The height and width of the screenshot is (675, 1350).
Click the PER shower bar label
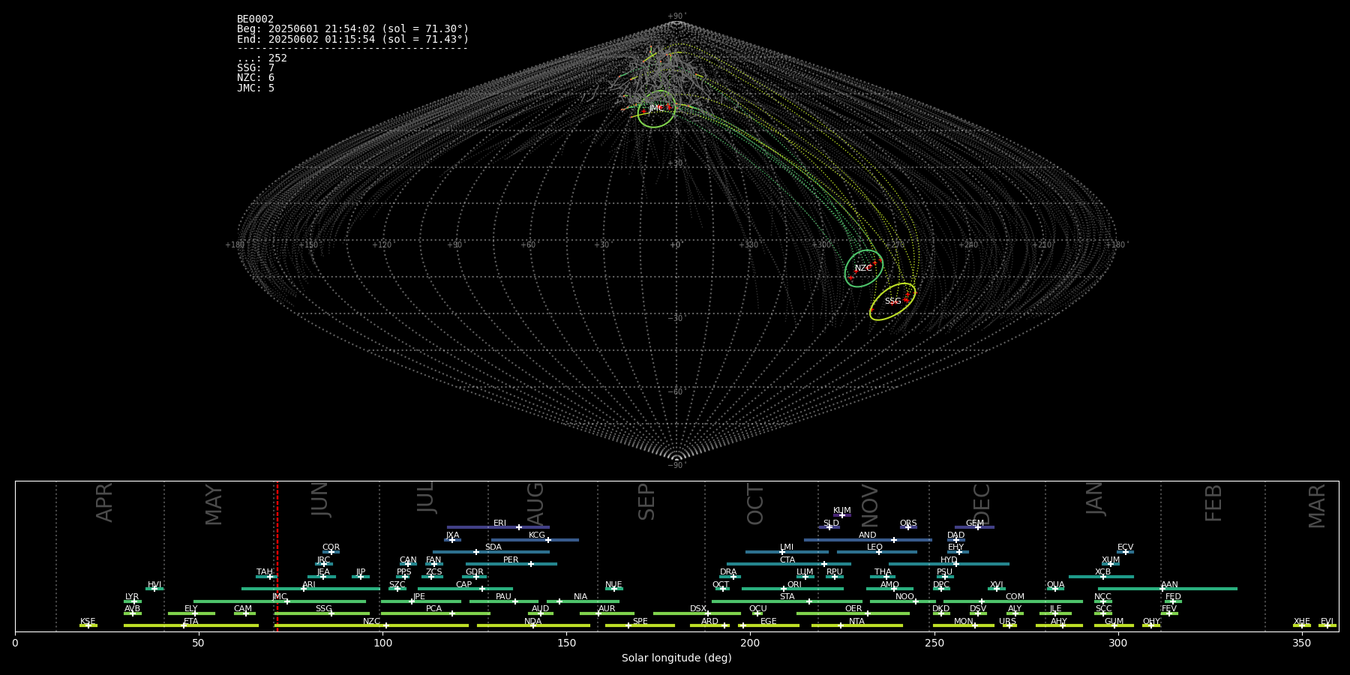[511, 560]
